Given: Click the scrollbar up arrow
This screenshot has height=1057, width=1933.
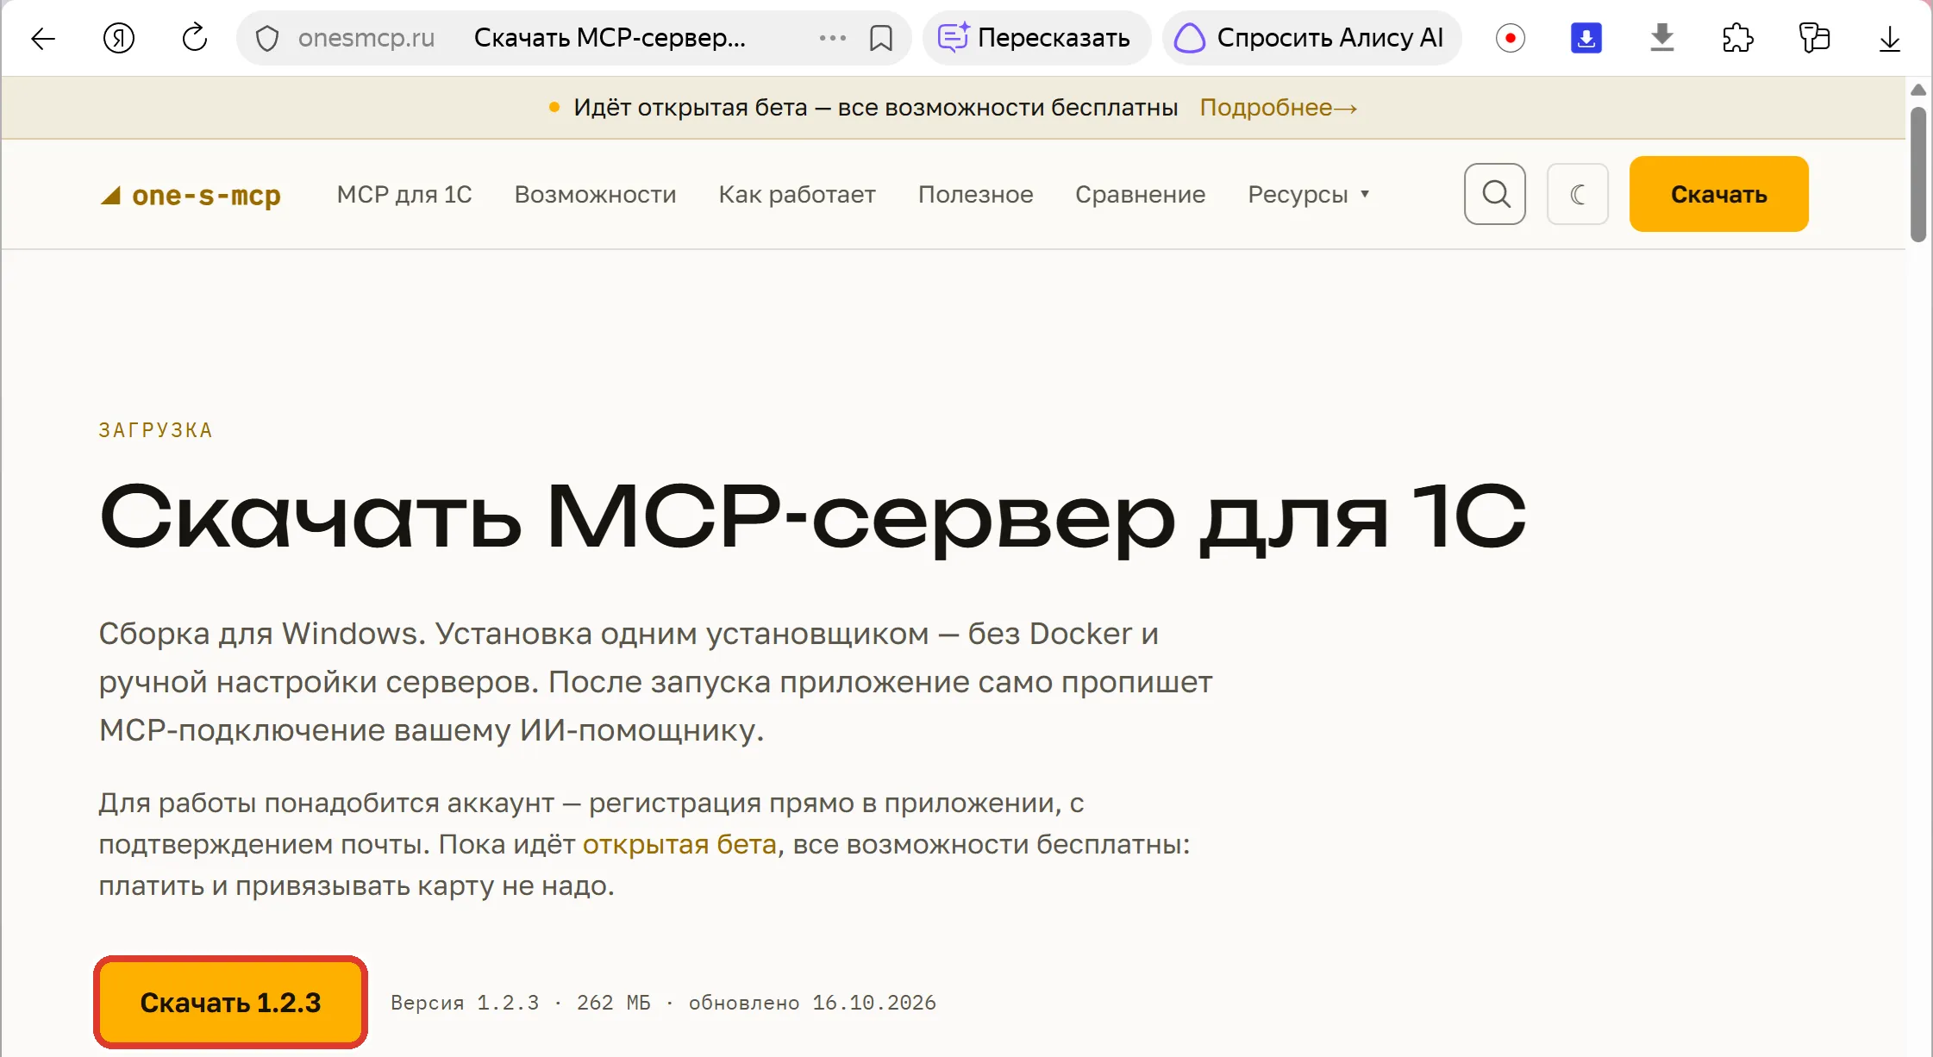Looking at the screenshot, I should (1918, 91).
